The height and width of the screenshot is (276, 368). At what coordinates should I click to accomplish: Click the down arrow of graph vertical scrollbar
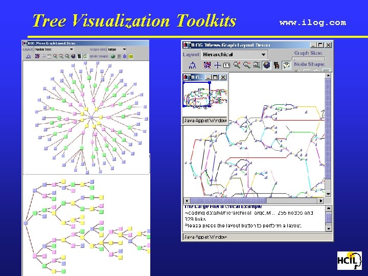click(x=328, y=194)
